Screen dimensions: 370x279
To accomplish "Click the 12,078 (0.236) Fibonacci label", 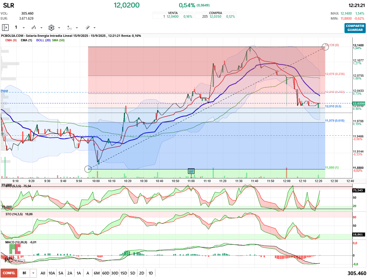I will click(335, 74).
